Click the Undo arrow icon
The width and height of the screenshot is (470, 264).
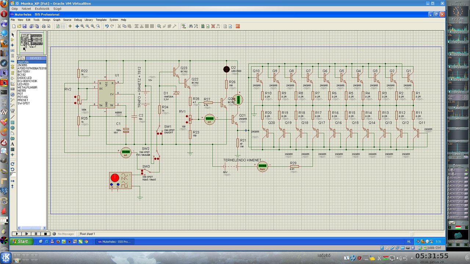(106, 26)
